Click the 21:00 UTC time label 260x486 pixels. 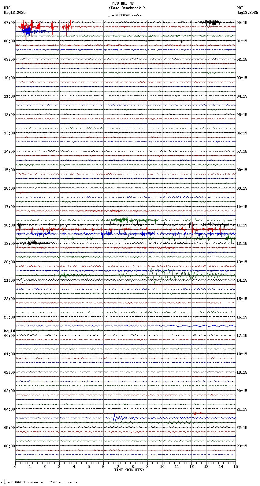(9, 280)
